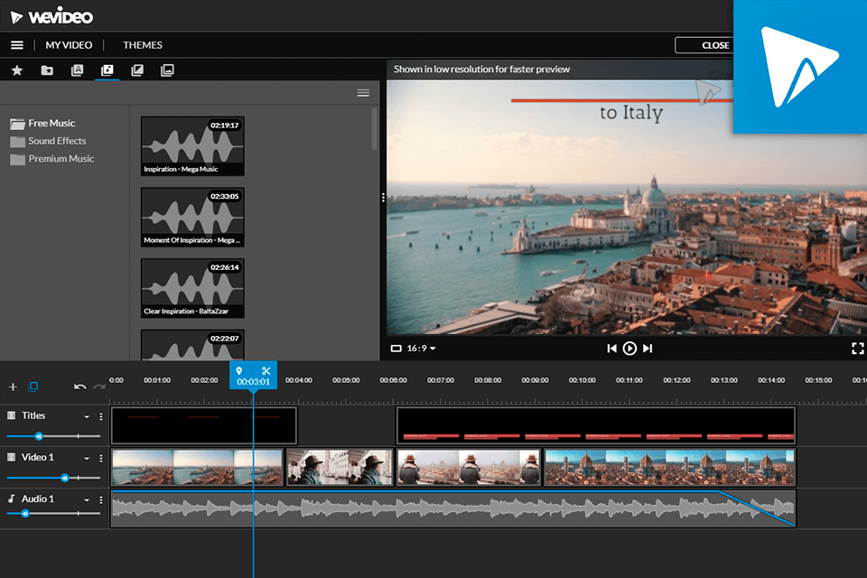Open Titles track more options

click(x=100, y=416)
